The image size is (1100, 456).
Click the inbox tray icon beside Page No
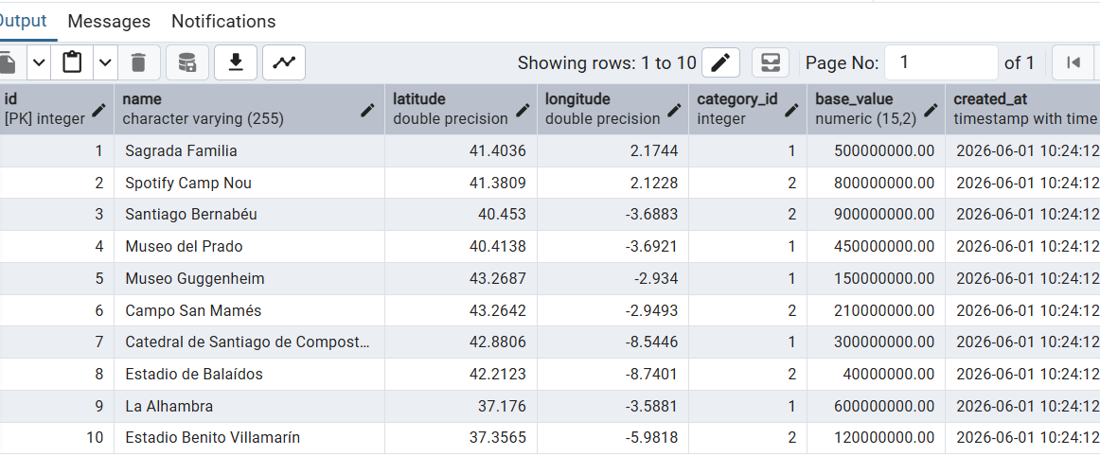(x=771, y=62)
